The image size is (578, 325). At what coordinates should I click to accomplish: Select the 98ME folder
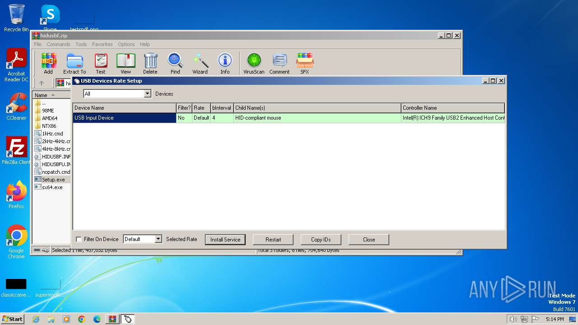(48, 111)
